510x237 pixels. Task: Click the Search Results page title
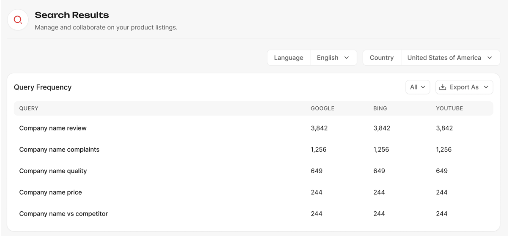pyautogui.click(x=72, y=15)
